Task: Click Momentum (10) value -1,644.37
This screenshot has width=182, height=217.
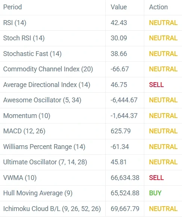Action: pyautogui.click(x=124, y=116)
